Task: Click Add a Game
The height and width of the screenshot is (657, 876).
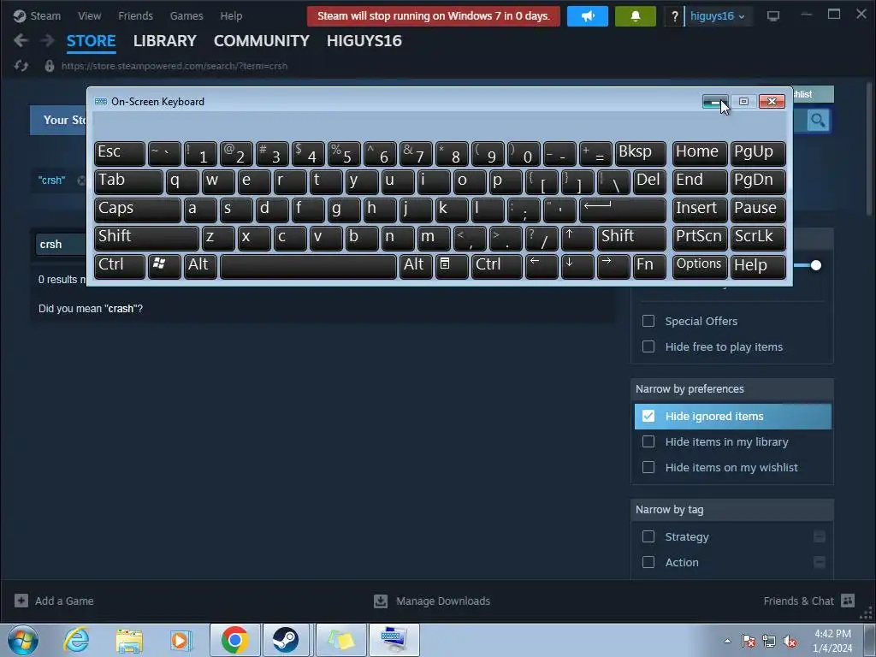Action: (x=54, y=601)
